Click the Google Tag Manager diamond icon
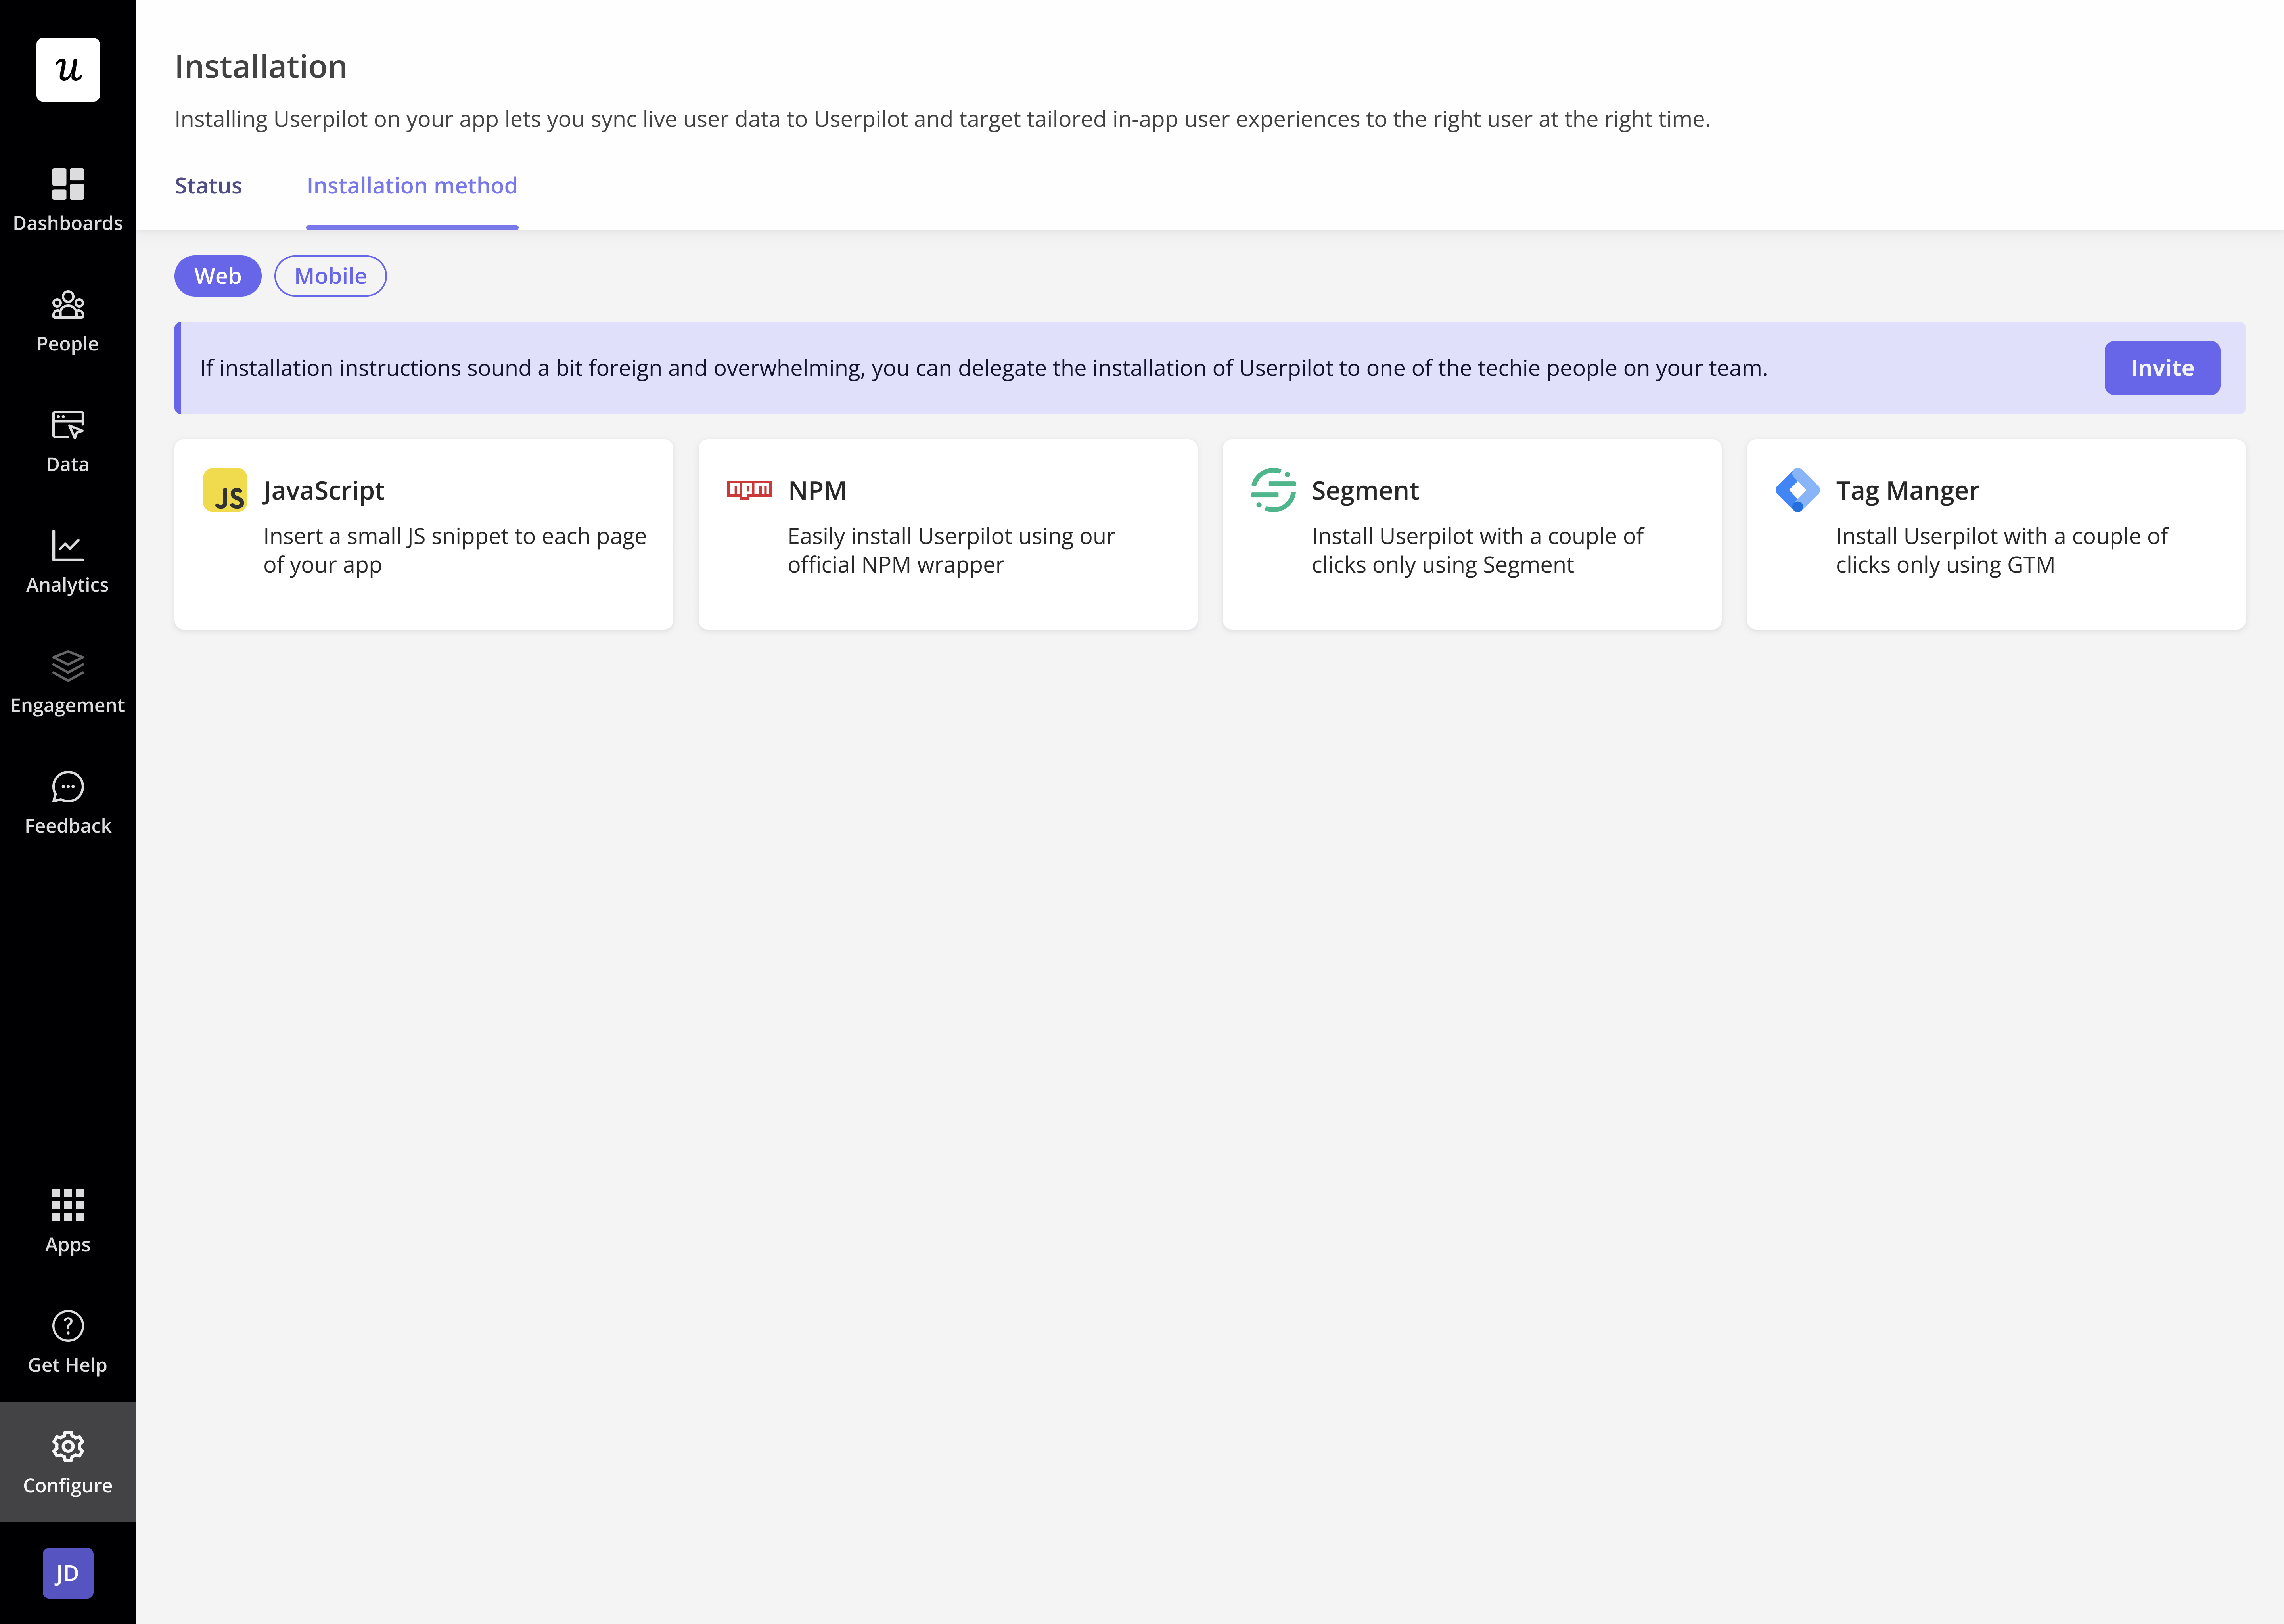The width and height of the screenshot is (2284, 1624). coord(1797,490)
